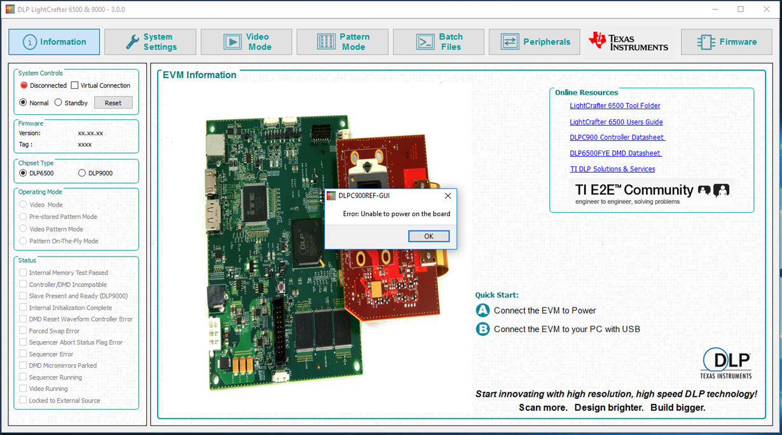Open the Peripherals tab
The image size is (782, 435).
[x=535, y=42]
